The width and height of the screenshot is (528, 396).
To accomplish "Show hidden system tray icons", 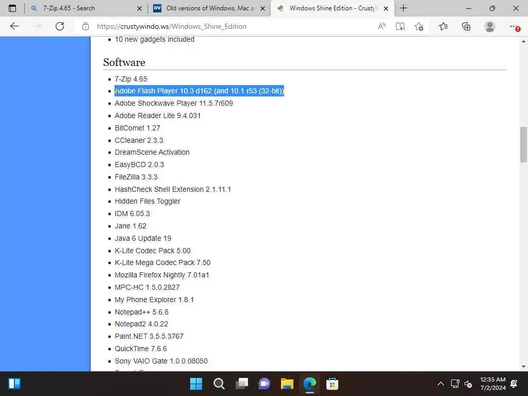I will (440, 384).
